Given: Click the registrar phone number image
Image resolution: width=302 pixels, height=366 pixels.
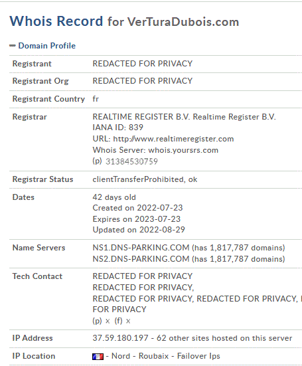Looking at the screenshot, I should 132,161.
